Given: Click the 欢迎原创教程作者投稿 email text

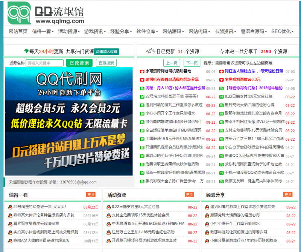Looking at the screenshot, I should pyautogui.click(x=53, y=182).
